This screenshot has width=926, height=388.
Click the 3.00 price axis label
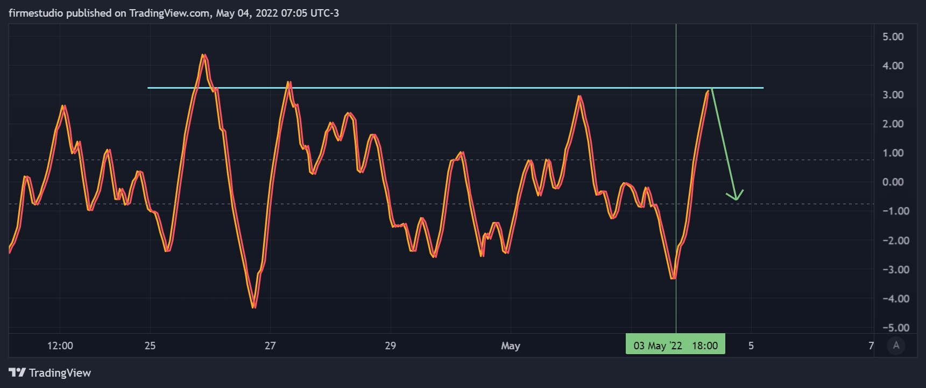pos(893,95)
